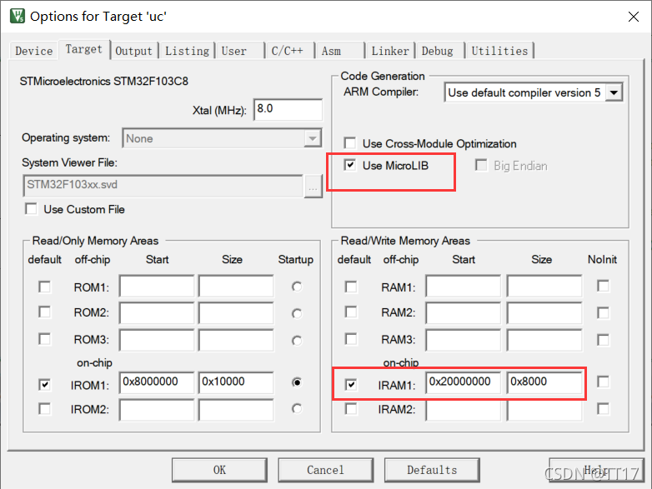652x489 pixels.
Task: Click the IROM1 Start field 0x8000000
Action: coord(157,382)
